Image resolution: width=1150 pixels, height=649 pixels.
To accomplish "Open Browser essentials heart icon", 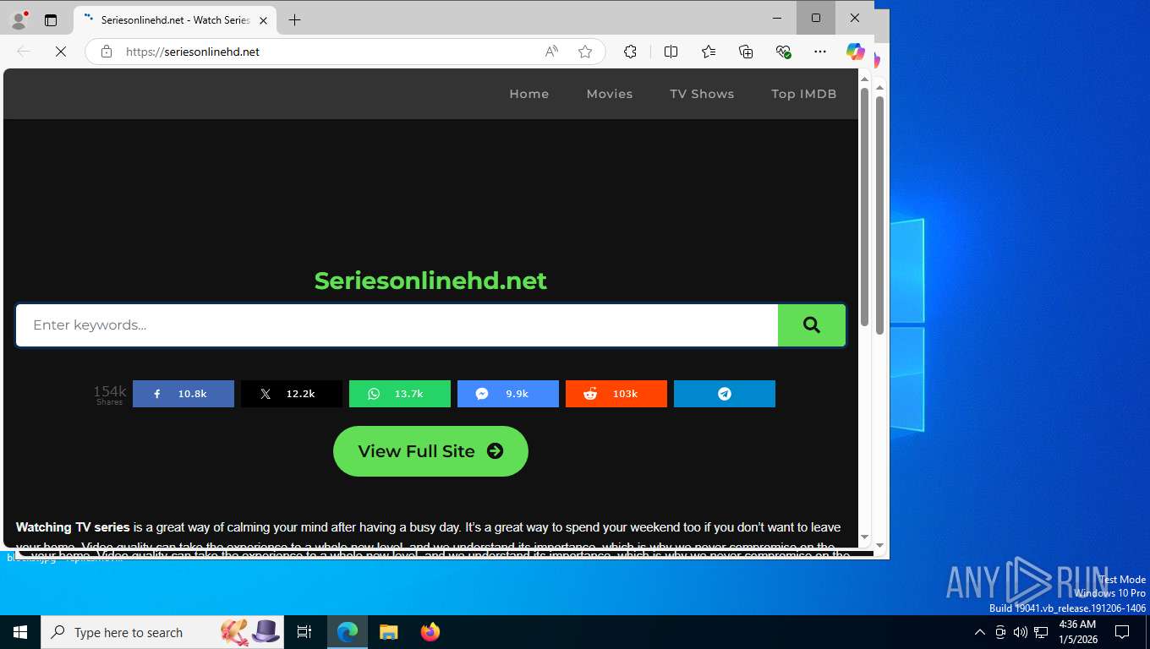I will (x=783, y=52).
